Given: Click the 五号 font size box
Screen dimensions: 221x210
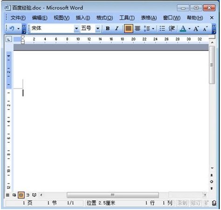Looking at the screenshot, I should (x=88, y=28).
